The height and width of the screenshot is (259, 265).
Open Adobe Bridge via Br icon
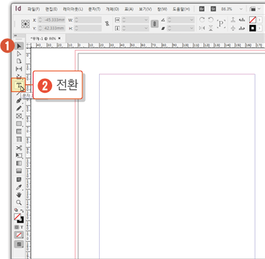201,9
